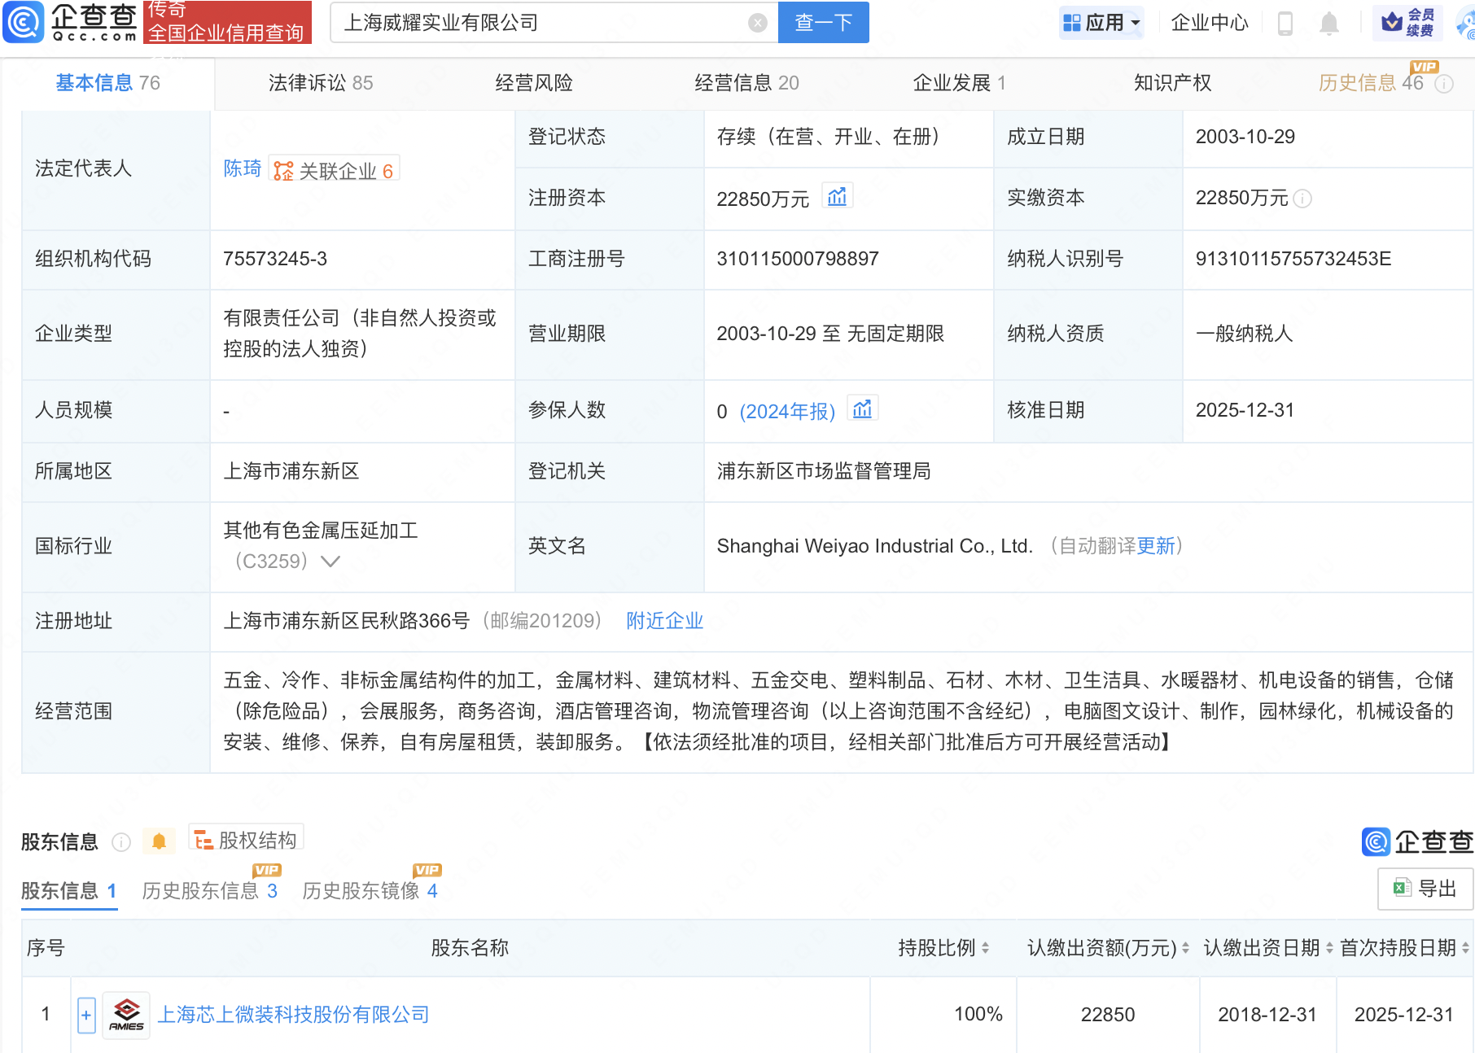Open notifications via the top bell icon
1475x1053 pixels.
[x=1329, y=22]
